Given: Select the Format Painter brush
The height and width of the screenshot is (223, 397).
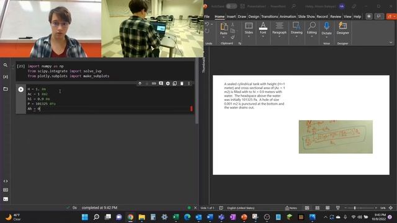Looking at the screenshot, I should [233, 37].
